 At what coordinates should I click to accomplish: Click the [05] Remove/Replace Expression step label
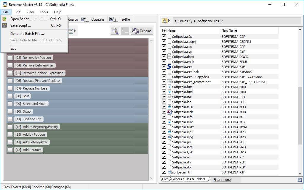(39, 73)
